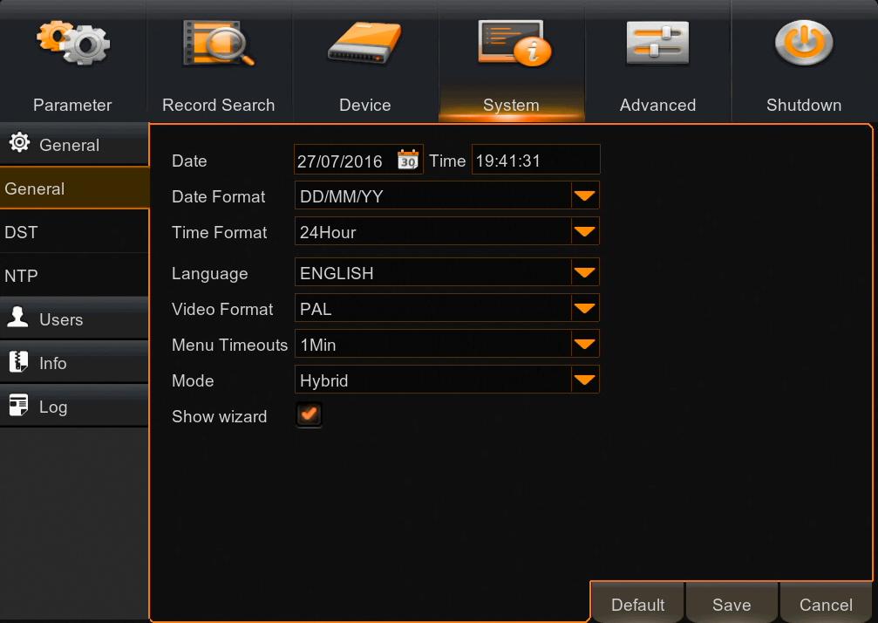Click the Default button
This screenshot has height=623, width=878.
(637, 604)
